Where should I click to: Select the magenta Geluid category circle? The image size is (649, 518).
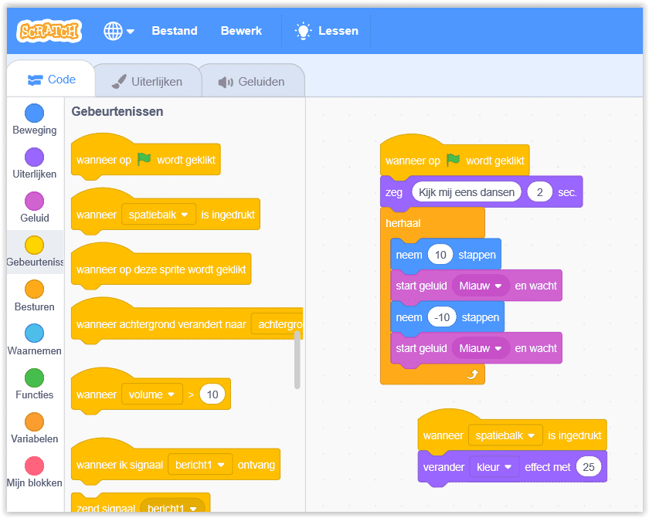[x=34, y=201]
